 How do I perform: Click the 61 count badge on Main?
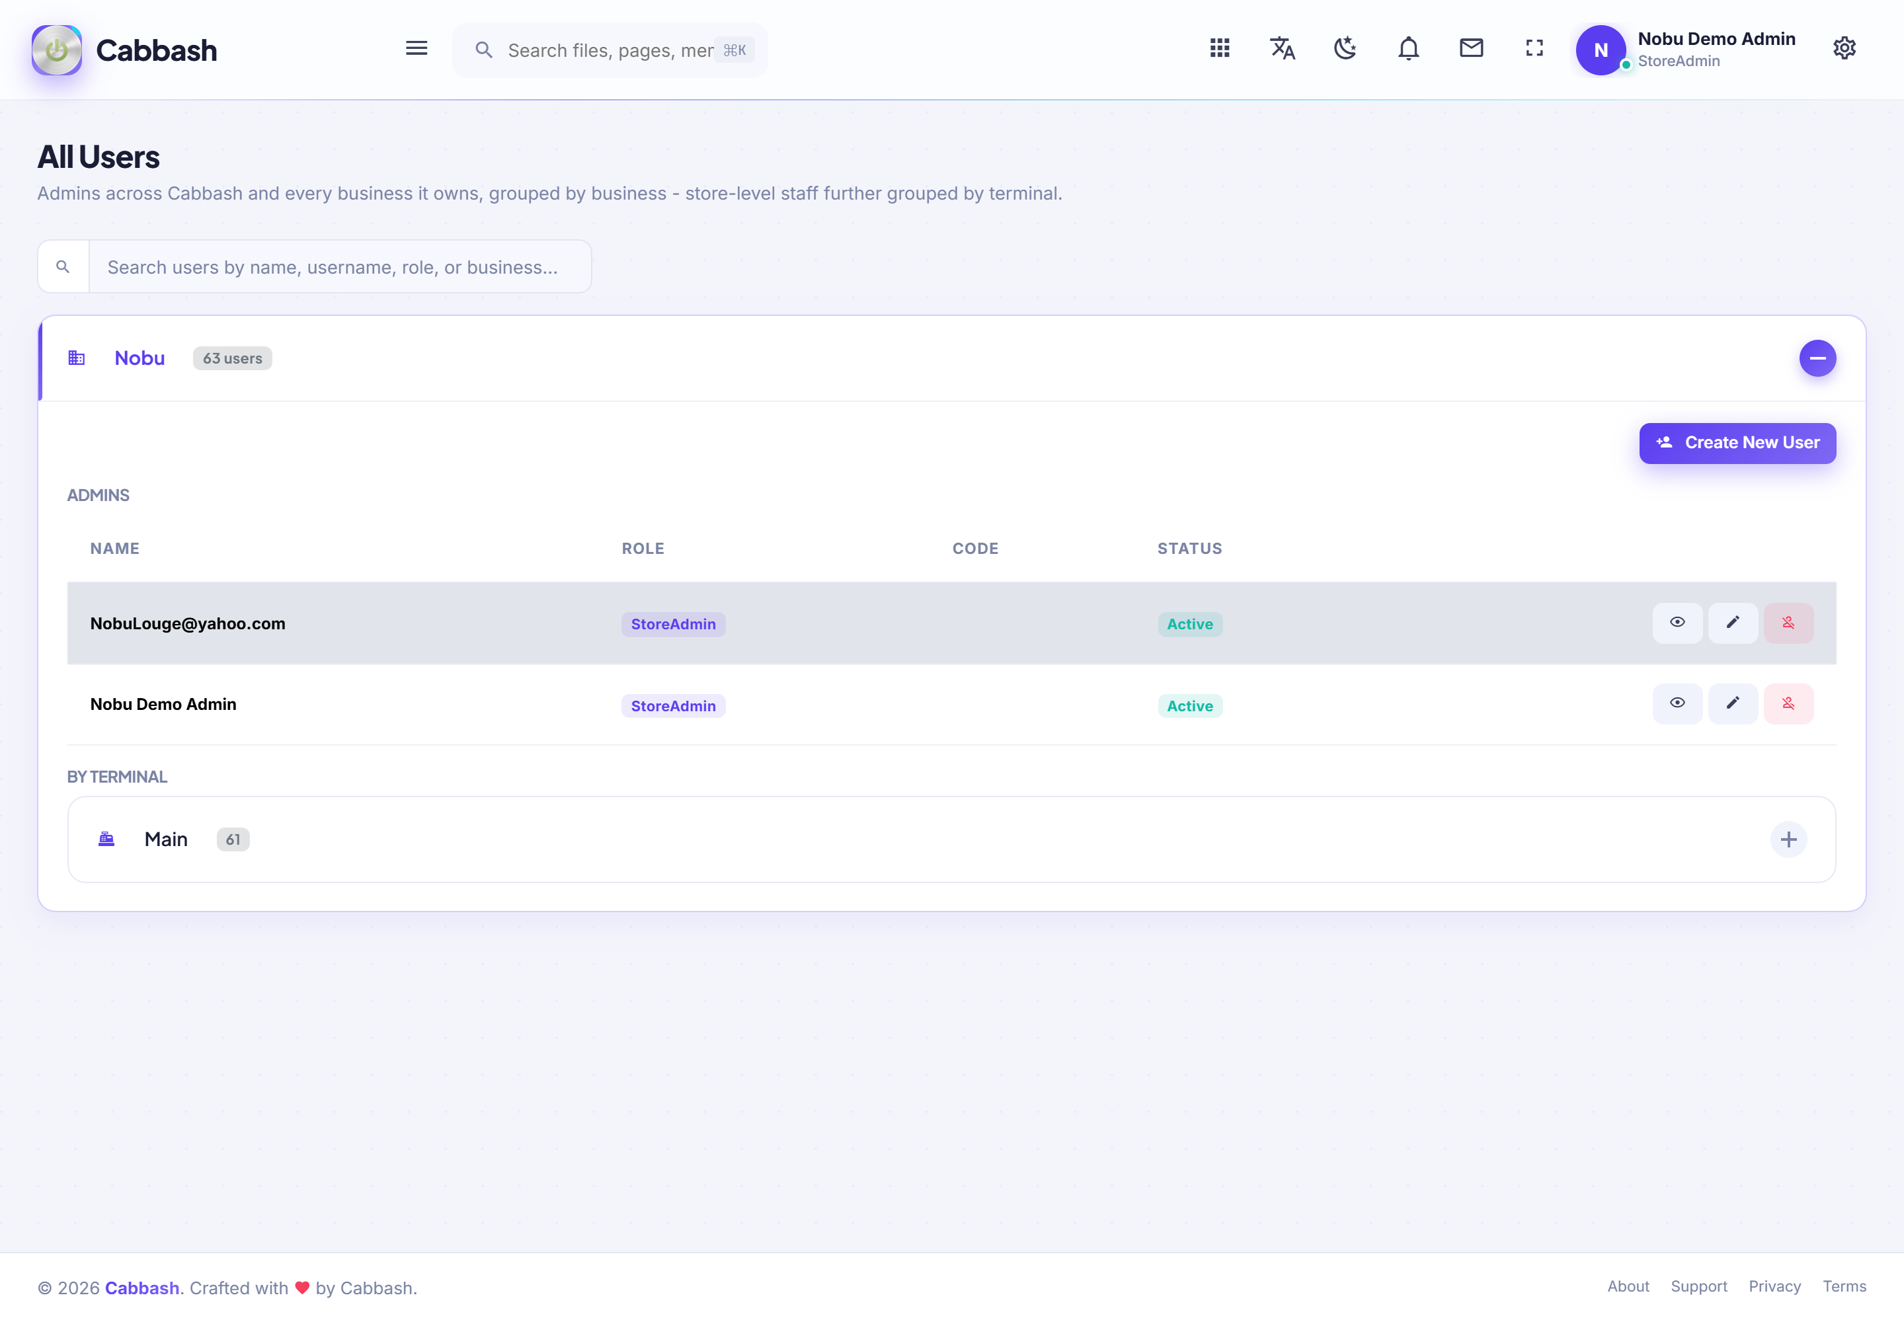(x=233, y=839)
